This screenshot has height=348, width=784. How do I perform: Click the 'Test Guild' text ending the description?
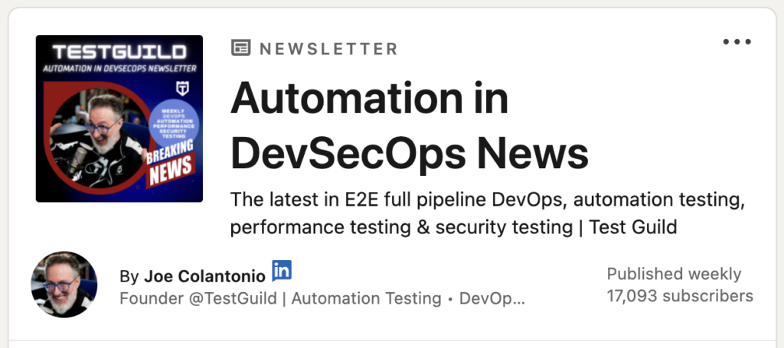click(x=633, y=227)
